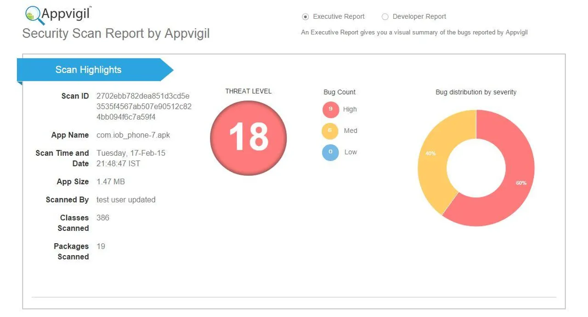
Task: Select the Developer Report radio button
Action: point(385,17)
